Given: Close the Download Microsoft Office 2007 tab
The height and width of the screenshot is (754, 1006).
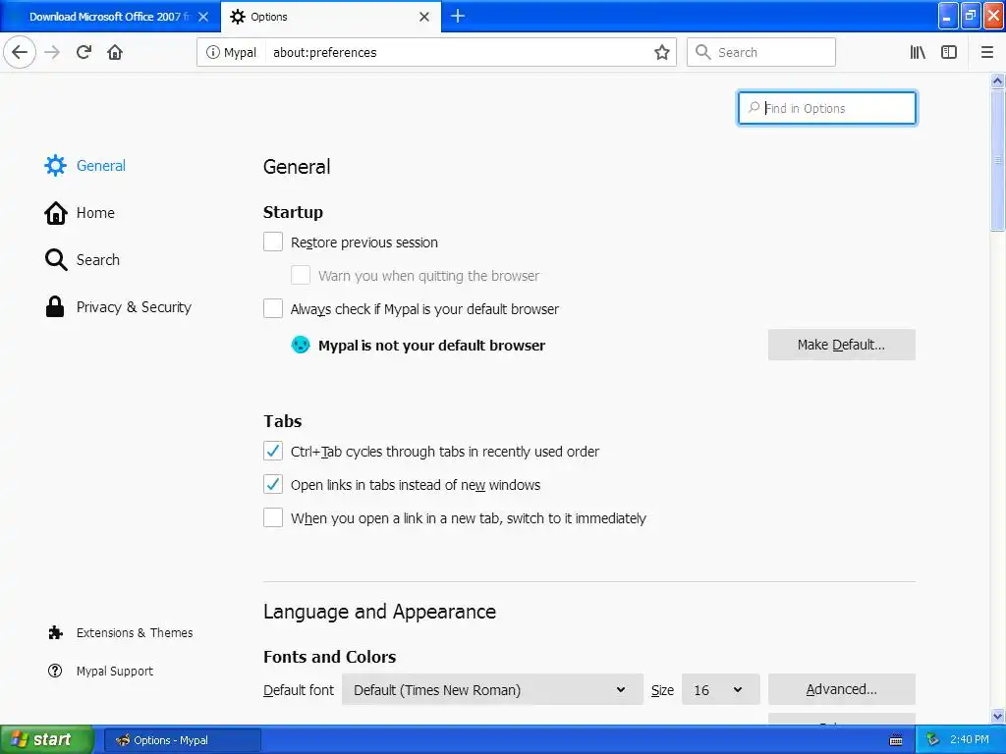Looking at the screenshot, I should (x=202, y=17).
